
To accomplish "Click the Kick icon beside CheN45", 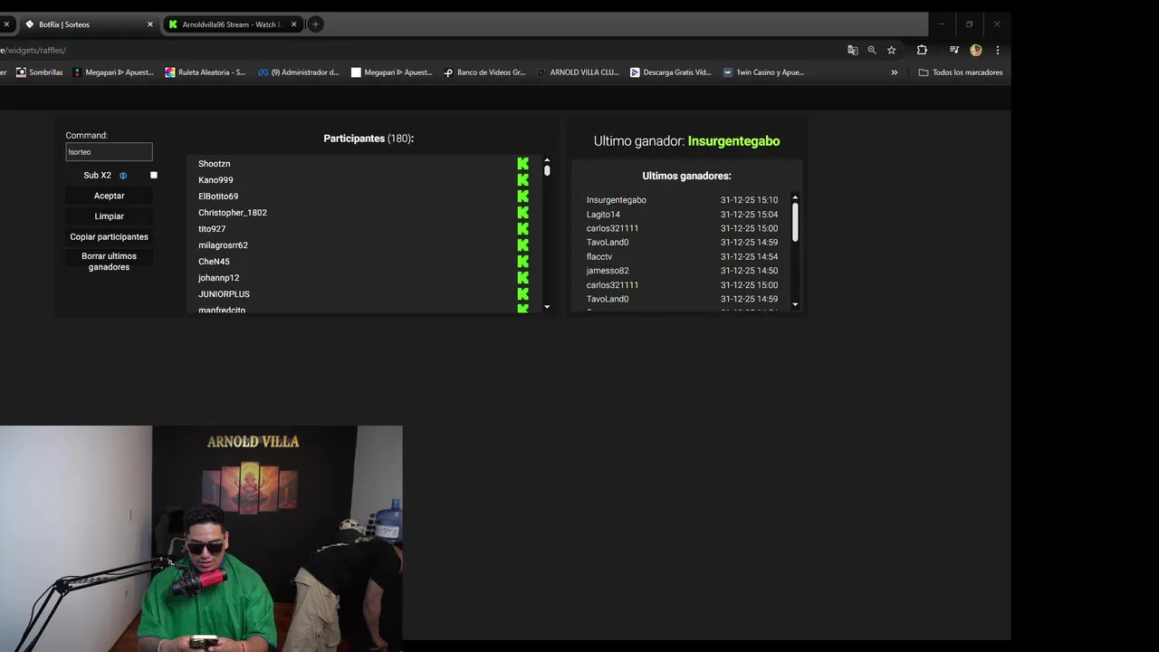I will tap(522, 262).
